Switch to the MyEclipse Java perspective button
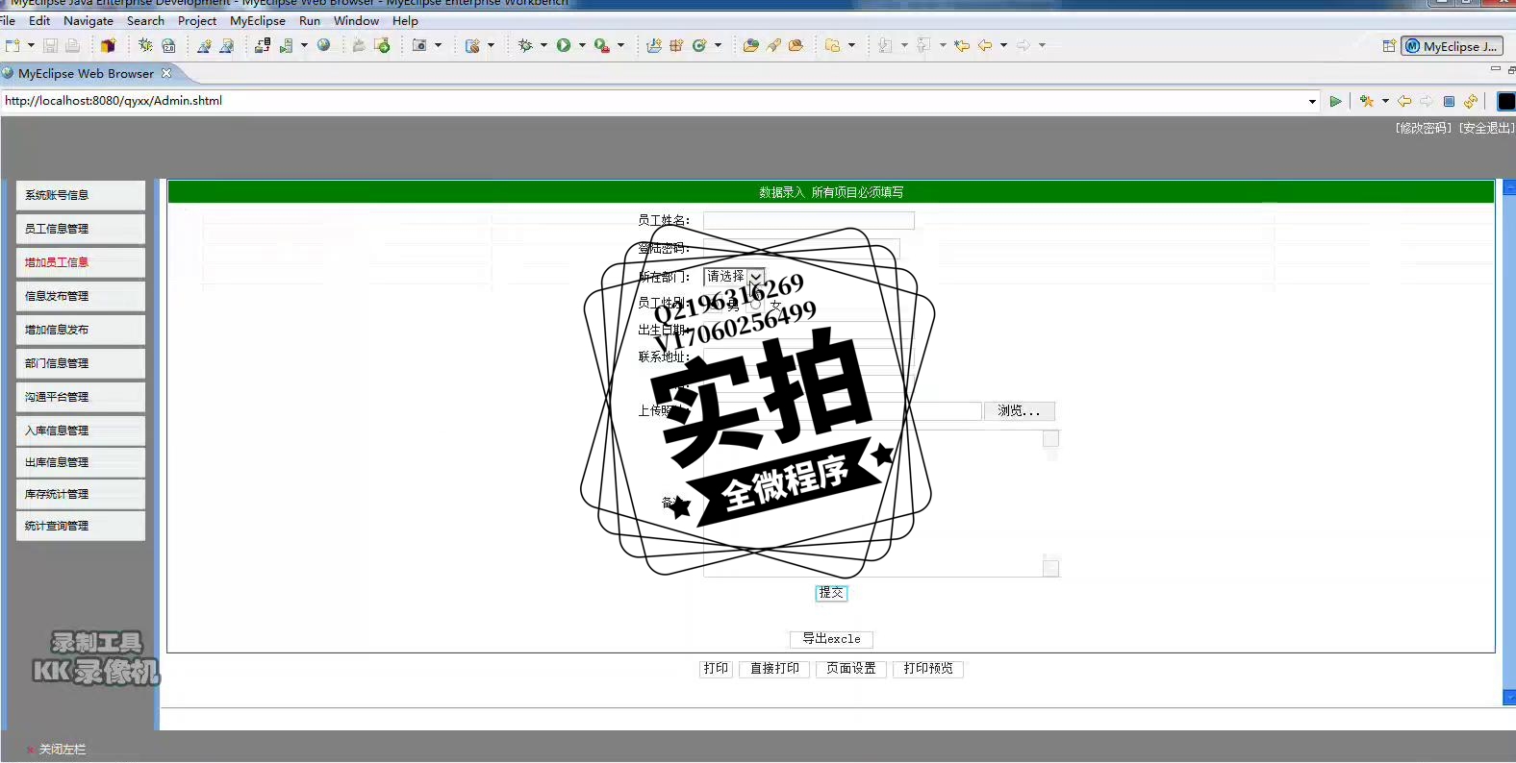Viewport: 1516px width, 763px height. coord(1452,46)
